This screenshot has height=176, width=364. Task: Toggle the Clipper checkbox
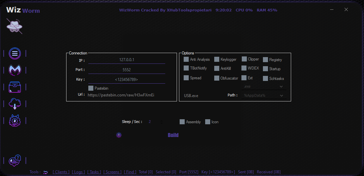[244, 59]
